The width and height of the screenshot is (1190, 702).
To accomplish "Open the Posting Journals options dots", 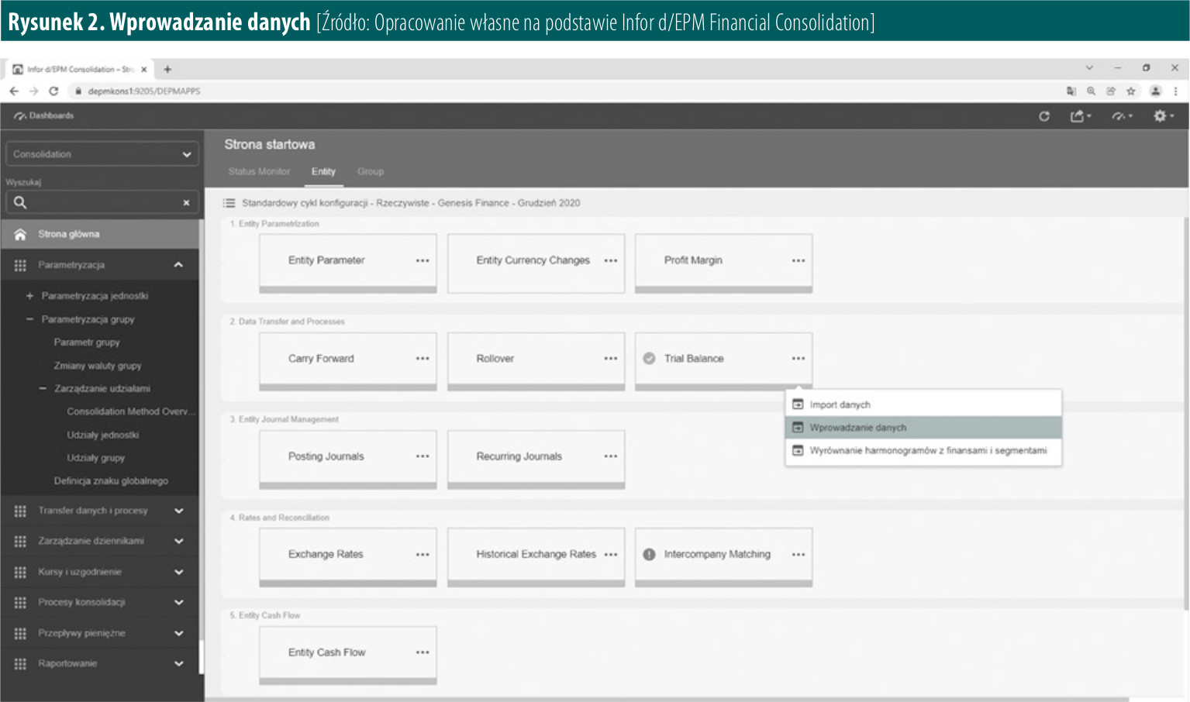I will point(423,456).
